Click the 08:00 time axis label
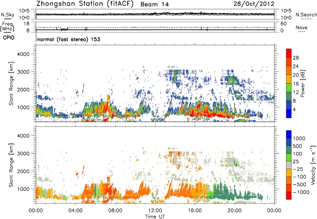The height and width of the screenshot is (219, 317). point(115,211)
